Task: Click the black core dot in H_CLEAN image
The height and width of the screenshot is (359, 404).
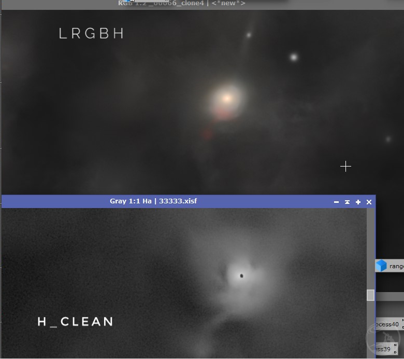Action: (x=242, y=276)
